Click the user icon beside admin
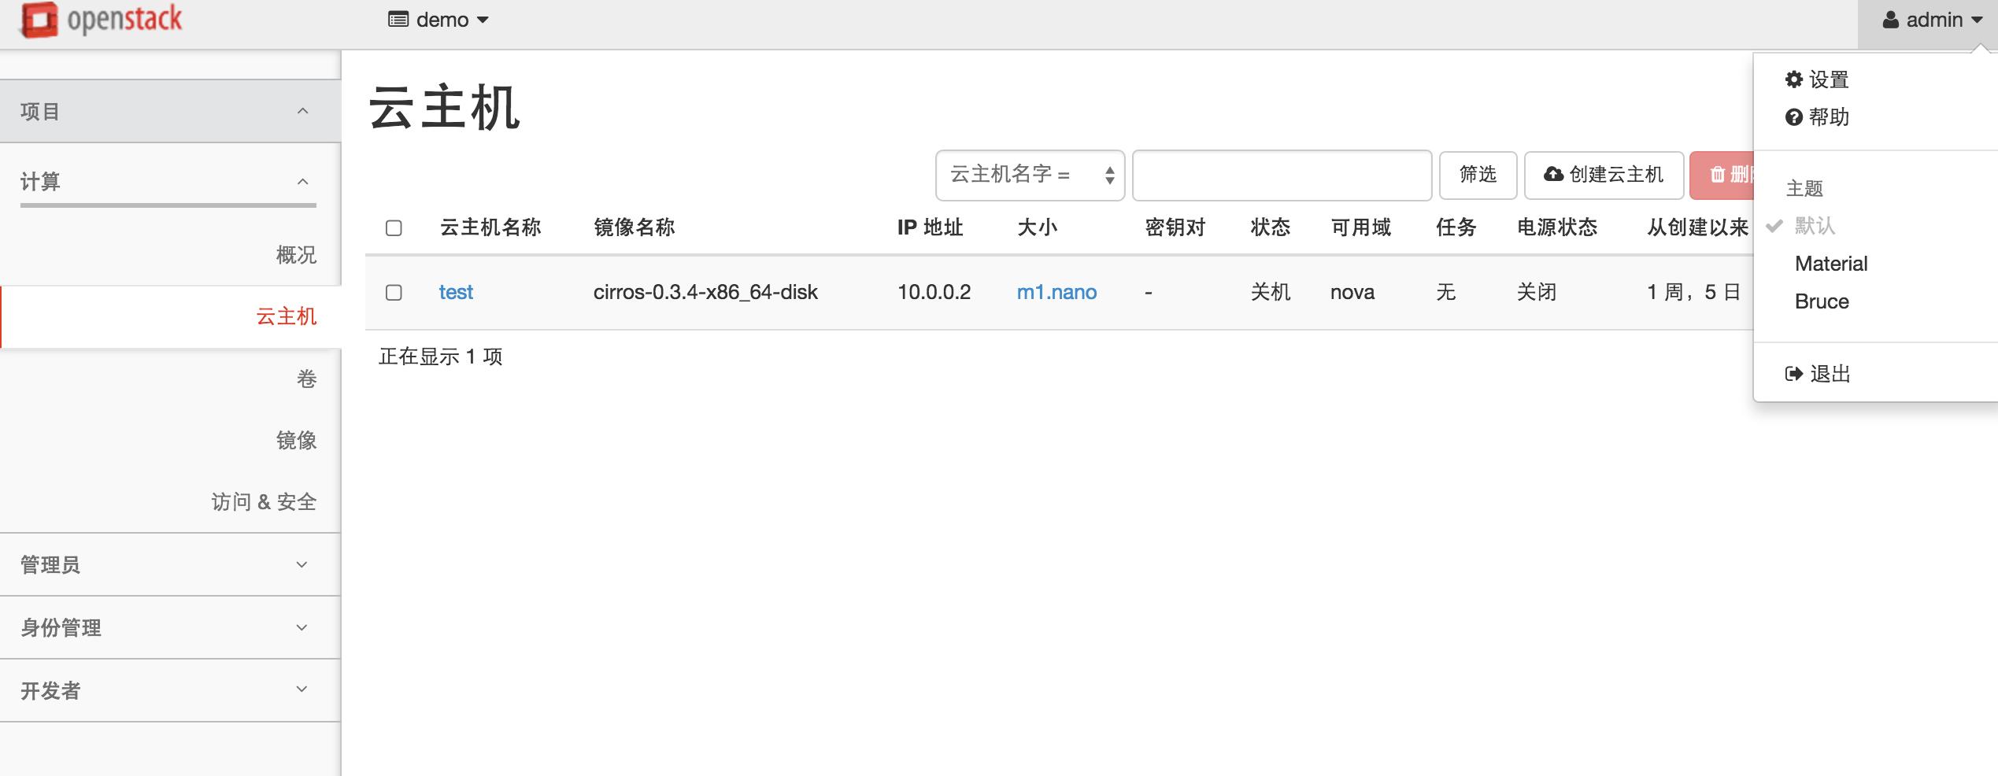 coord(1891,20)
